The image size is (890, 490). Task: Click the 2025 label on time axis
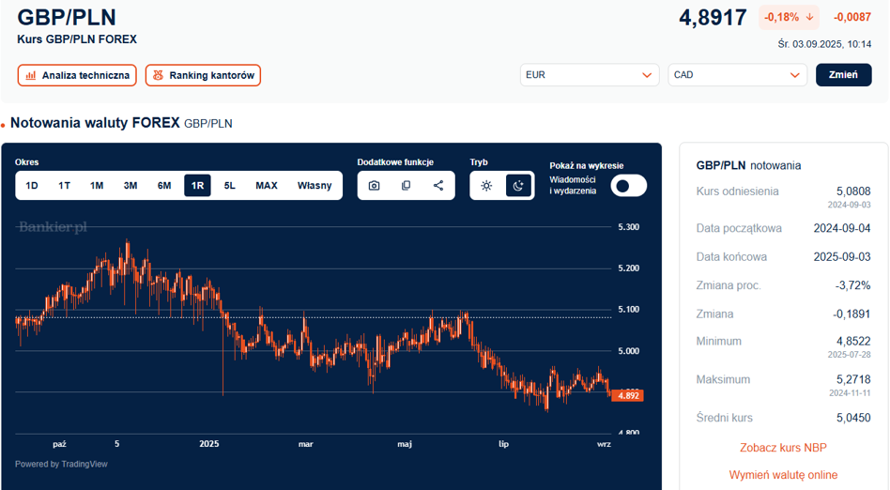point(208,444)
